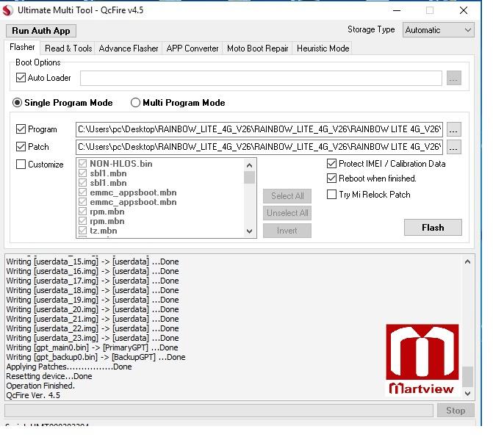493x440 pixels.
Task: Toggle the Auto Loader checkbox
Action: click(21, 78)
